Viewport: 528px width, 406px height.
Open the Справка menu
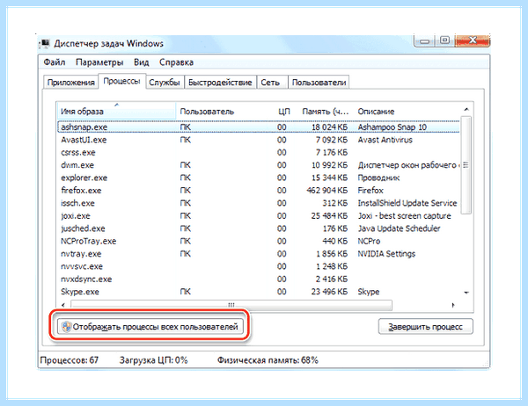click(176, 62)
